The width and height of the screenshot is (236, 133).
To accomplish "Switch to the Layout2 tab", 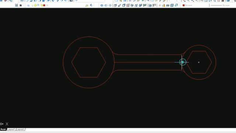I will pyautogui.click(x=21, y=129).
